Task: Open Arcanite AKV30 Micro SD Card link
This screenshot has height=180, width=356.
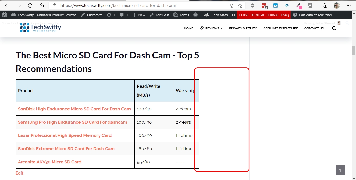Action: [50, 162]
